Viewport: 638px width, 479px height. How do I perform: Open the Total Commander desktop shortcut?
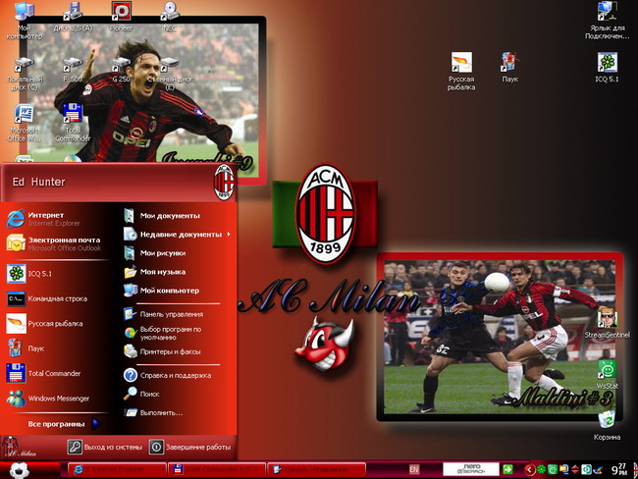tap(73, 123)
